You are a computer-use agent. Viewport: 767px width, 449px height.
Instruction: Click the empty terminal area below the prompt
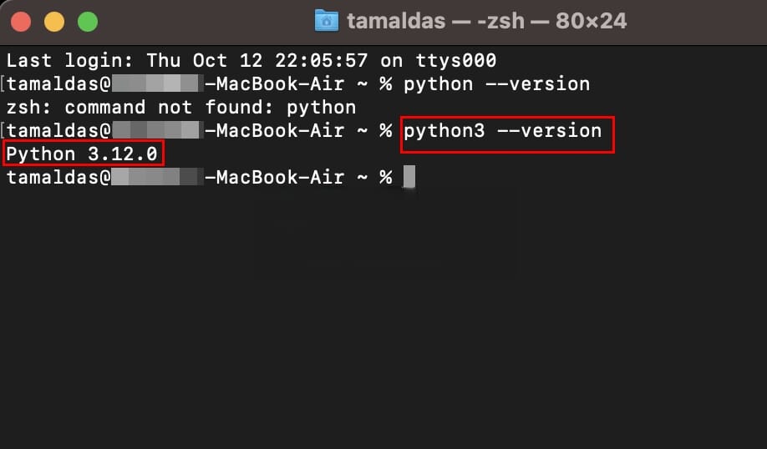tap(383, 317)
